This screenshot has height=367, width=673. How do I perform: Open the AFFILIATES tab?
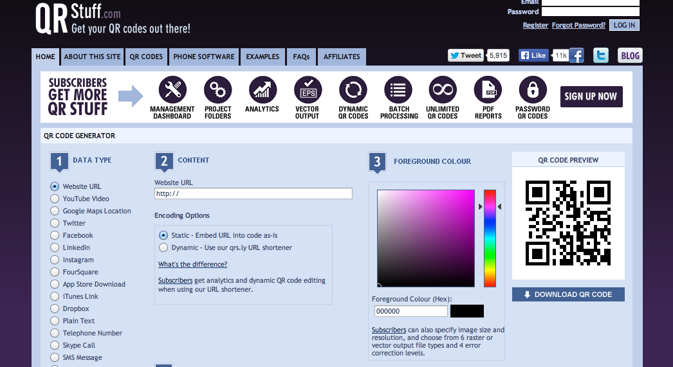tap(342, 57)
